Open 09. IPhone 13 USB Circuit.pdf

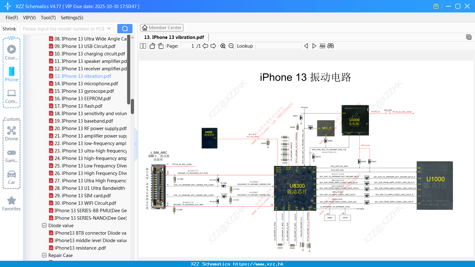click(x=82, y=46)
